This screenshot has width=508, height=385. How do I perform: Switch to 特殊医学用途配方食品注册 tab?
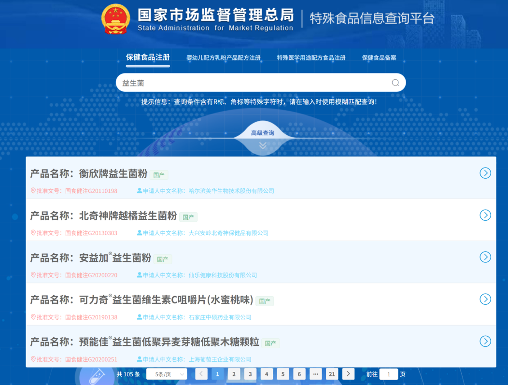point(311,57)
